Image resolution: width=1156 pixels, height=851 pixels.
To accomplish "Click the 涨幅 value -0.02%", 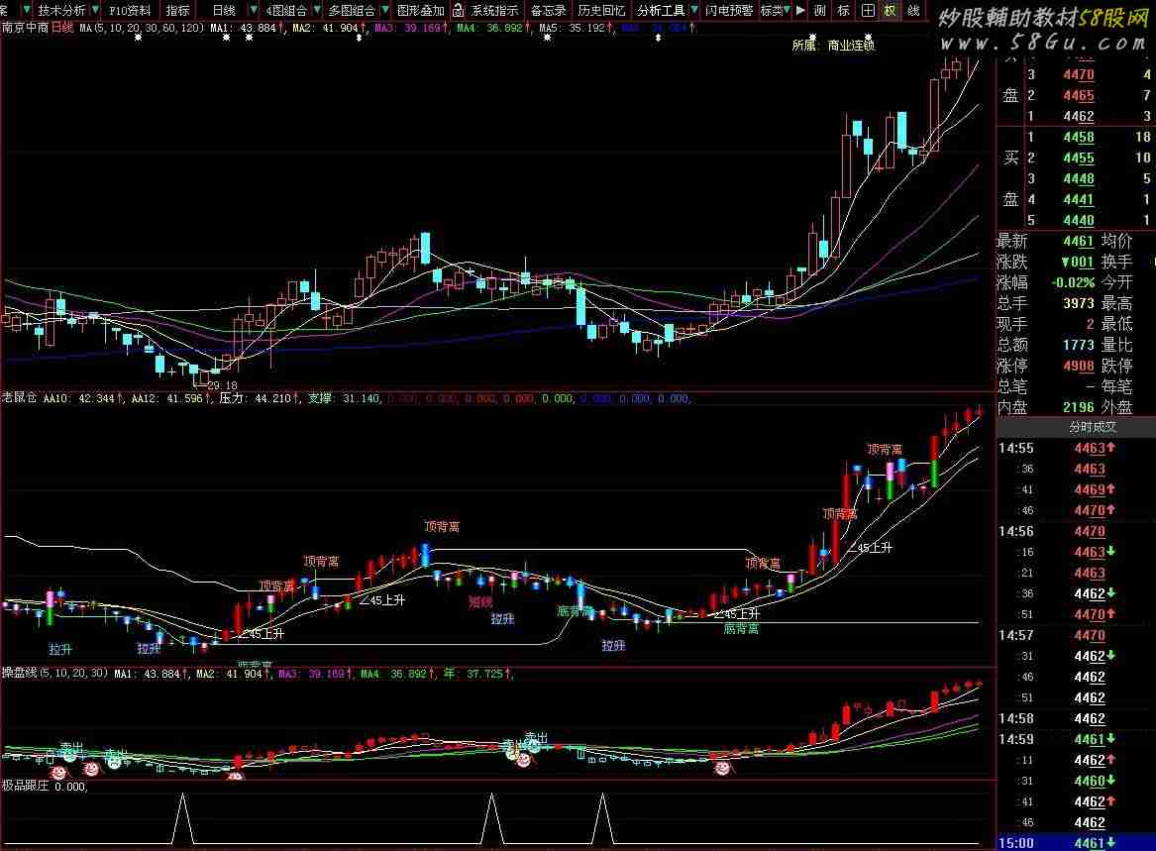I will coord(1073,282).
